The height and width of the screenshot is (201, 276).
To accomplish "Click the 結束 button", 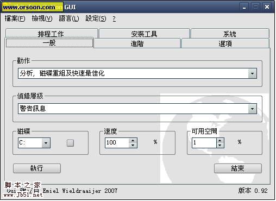I will coord(238,168).
